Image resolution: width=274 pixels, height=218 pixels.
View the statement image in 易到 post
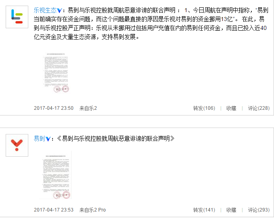[x=56, y=175]
